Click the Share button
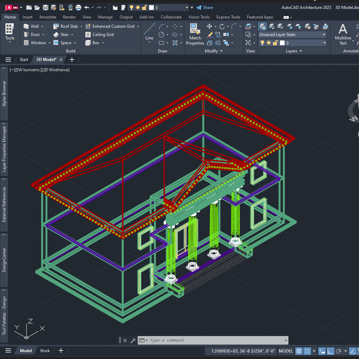Screen dimensions: 359x359 coord(205,8)
